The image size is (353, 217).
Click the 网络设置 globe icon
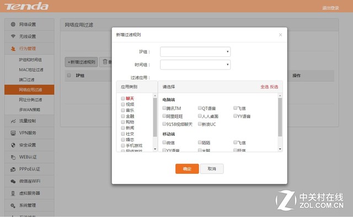(13, 24)
